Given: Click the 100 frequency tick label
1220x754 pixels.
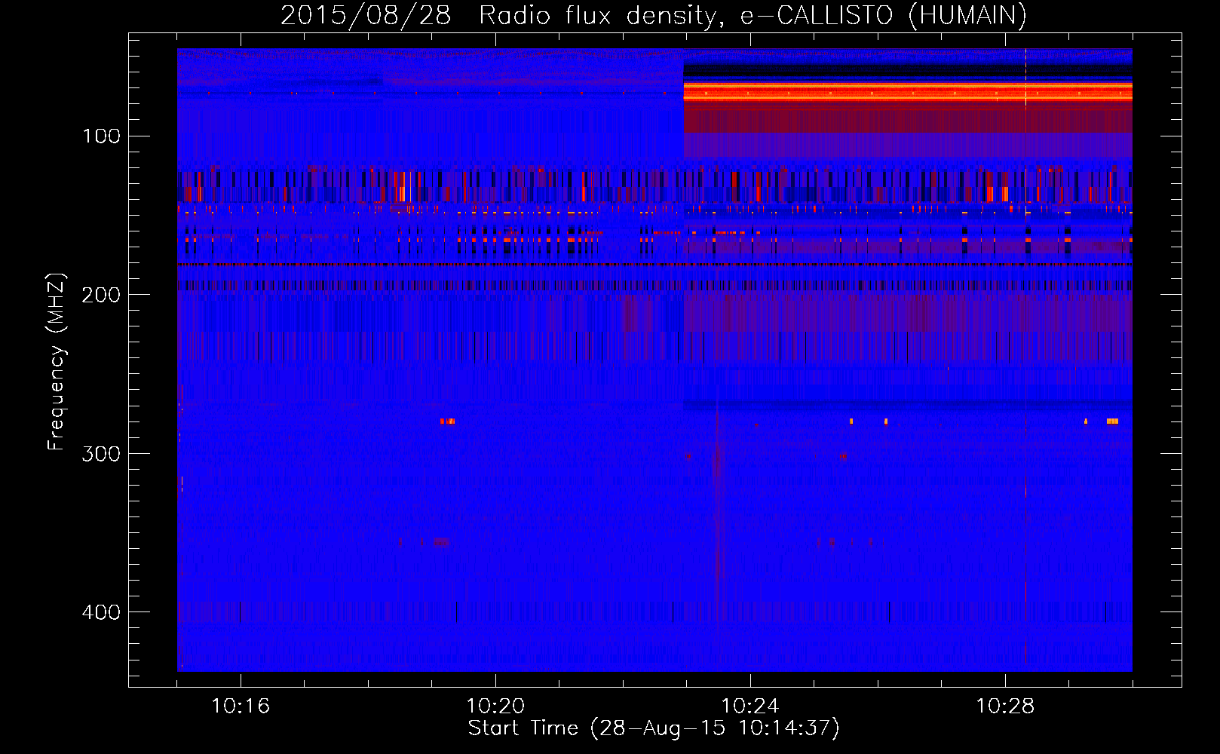Looking at the screenshot, I should 102,136.
